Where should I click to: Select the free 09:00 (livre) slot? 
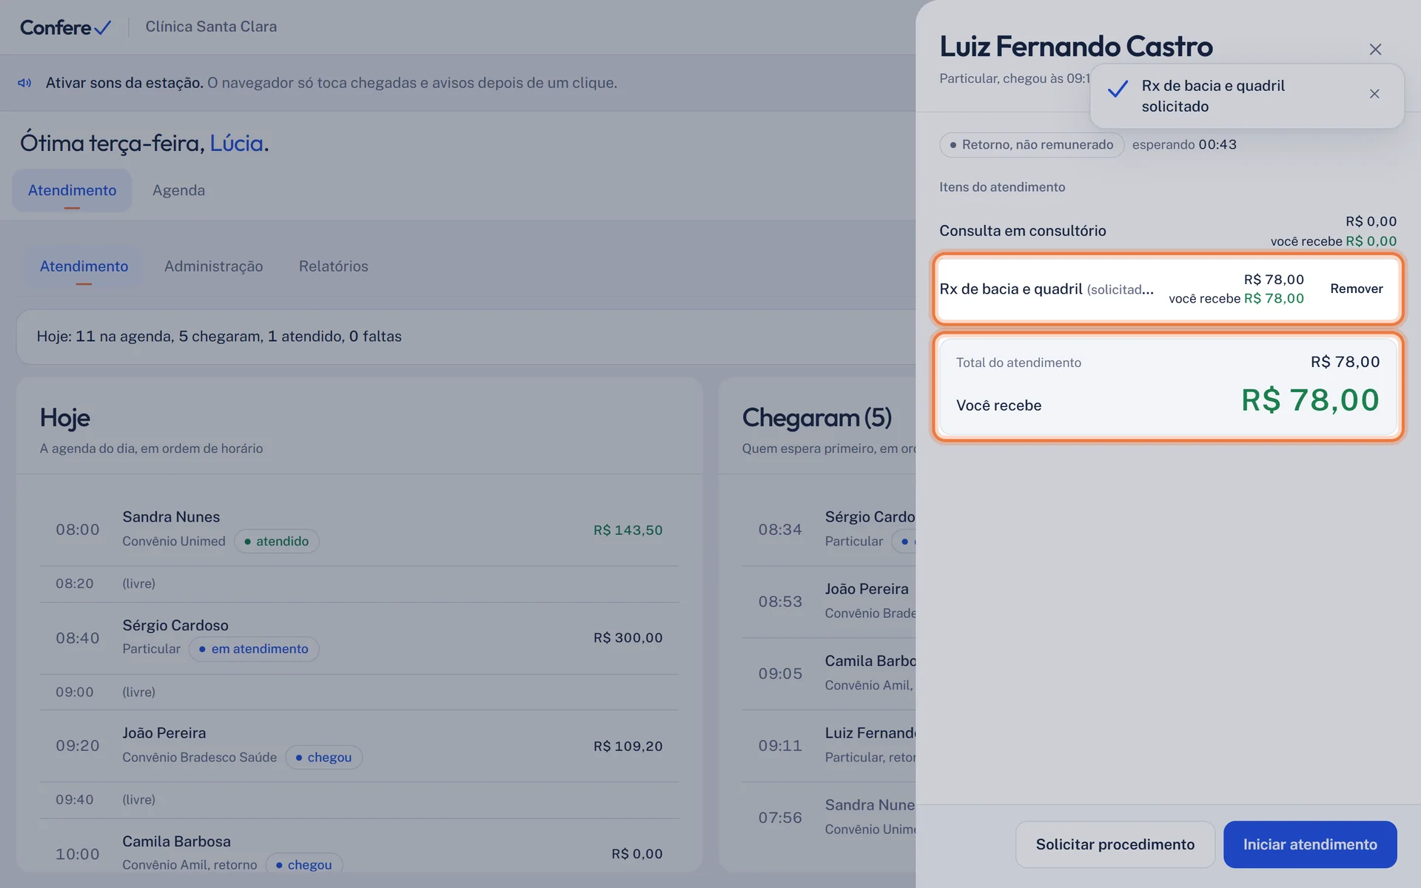pyautogui.click(x=359, y=692)
